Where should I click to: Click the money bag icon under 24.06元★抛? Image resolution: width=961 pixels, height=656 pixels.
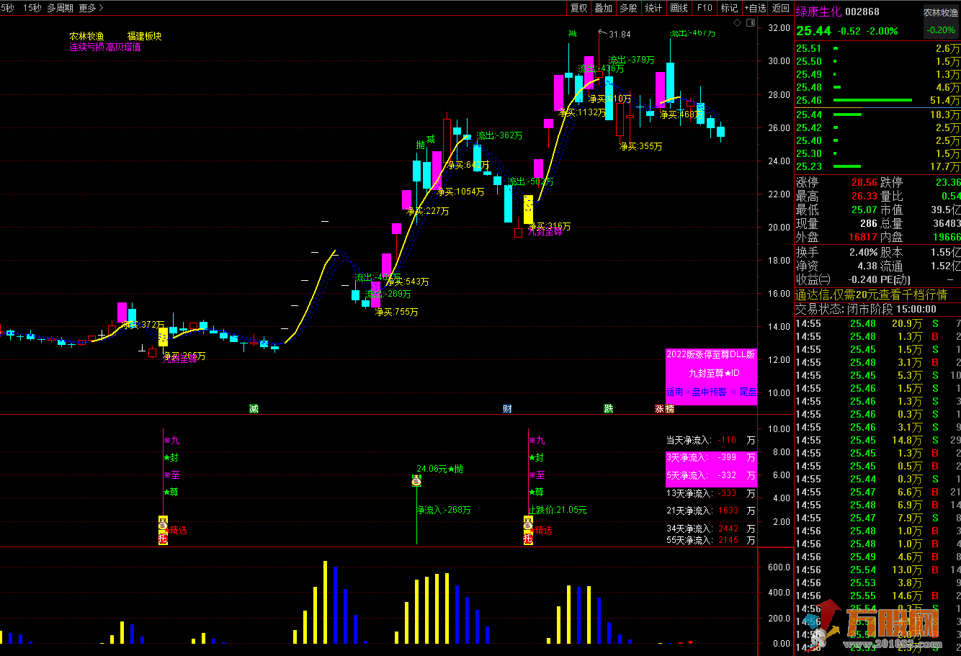[x=416, y=481]
